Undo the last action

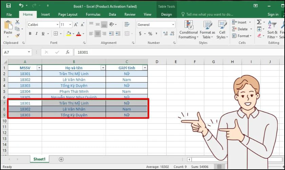(x=21, y=6)
